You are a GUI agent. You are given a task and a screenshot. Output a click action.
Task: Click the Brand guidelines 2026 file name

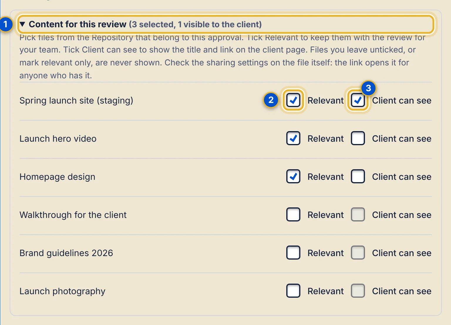coord(66,253)
